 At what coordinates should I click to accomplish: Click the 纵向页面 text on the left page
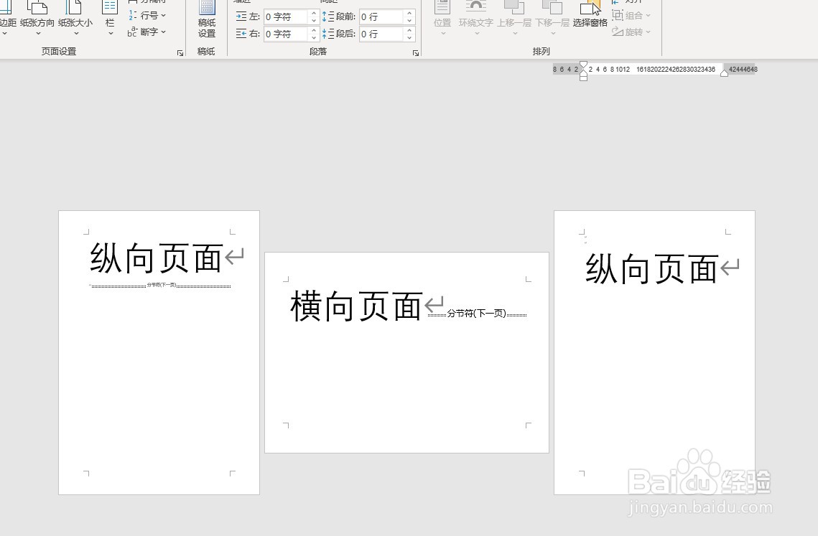154,257
